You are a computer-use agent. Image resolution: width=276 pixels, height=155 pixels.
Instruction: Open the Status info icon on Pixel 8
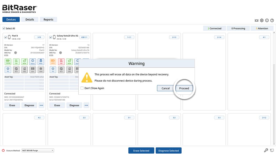[33, 62]
